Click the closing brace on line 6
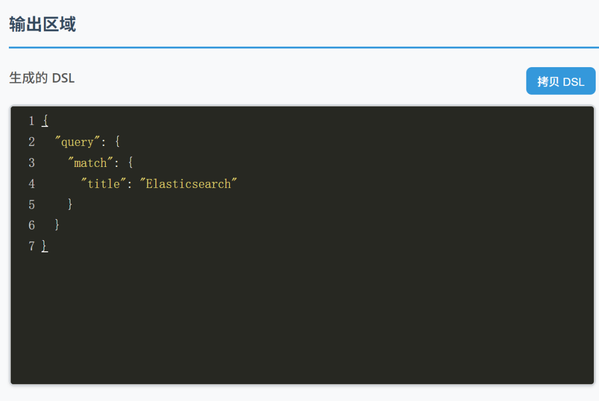Viewport: 599px width, 401px height. tap(58, 225)
